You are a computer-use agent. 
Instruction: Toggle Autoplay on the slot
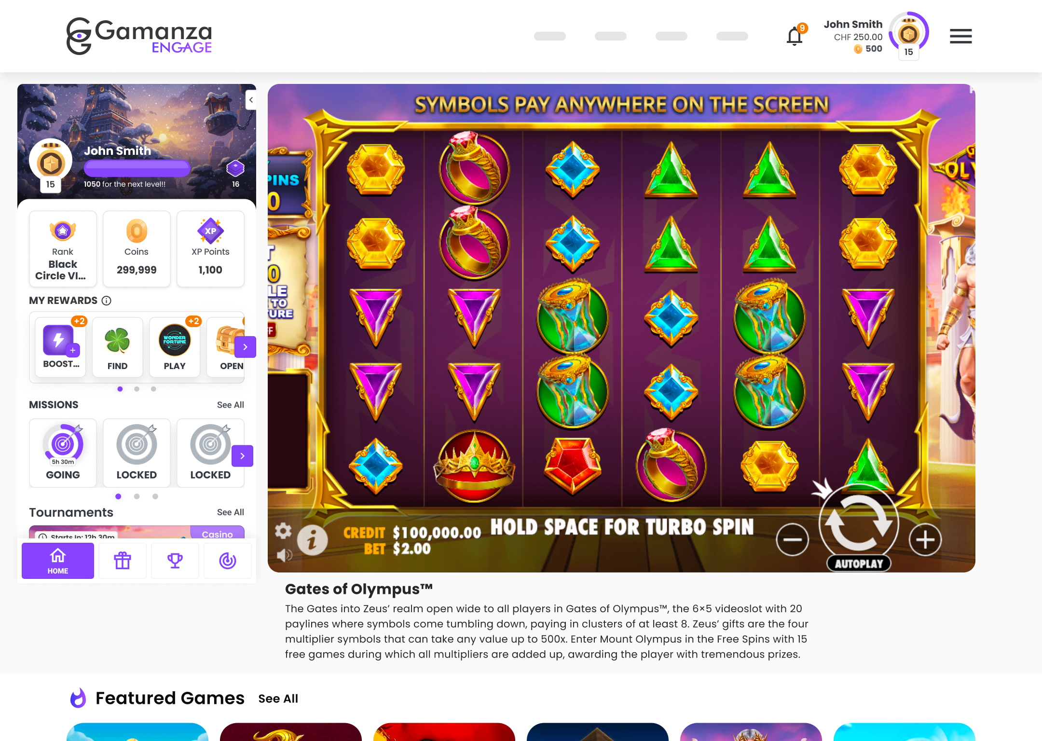click(859, 563)
